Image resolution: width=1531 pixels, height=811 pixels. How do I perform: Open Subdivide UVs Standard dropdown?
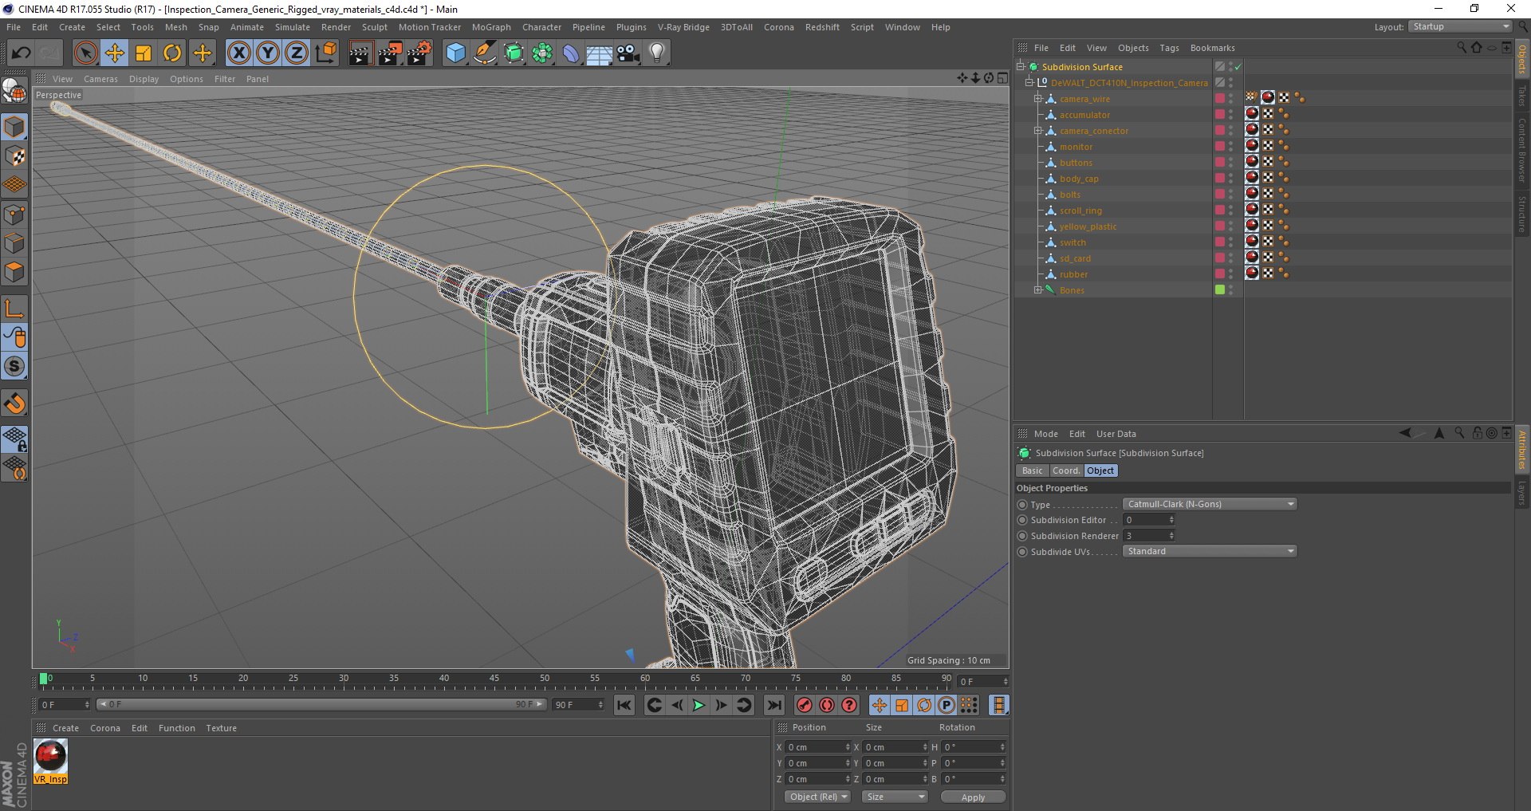[x=1210, y=551]
